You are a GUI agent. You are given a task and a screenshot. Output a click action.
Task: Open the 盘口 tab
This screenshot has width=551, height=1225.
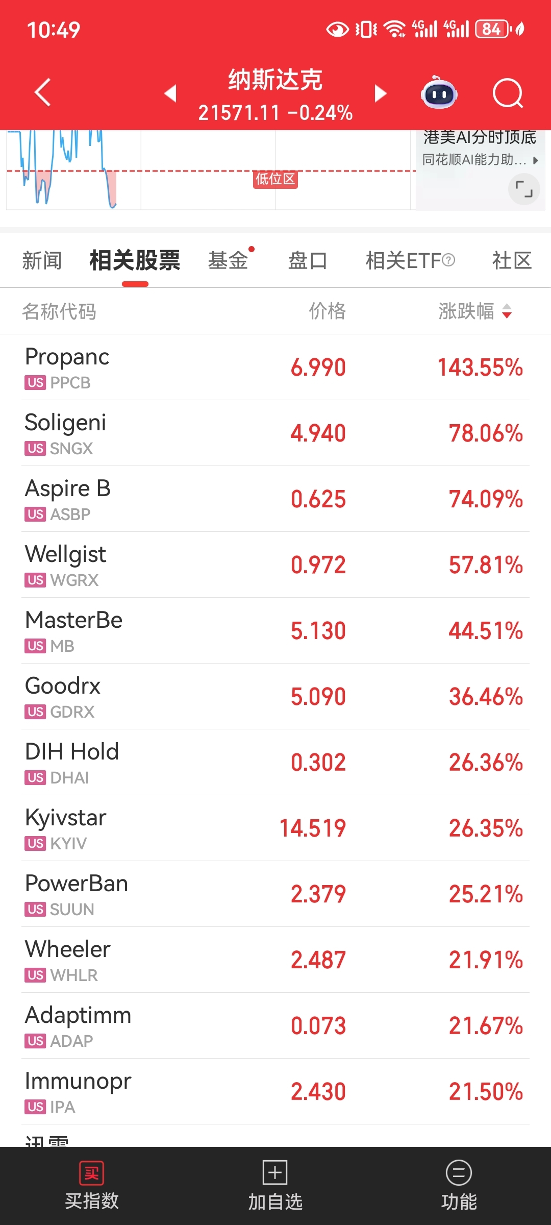307,260
